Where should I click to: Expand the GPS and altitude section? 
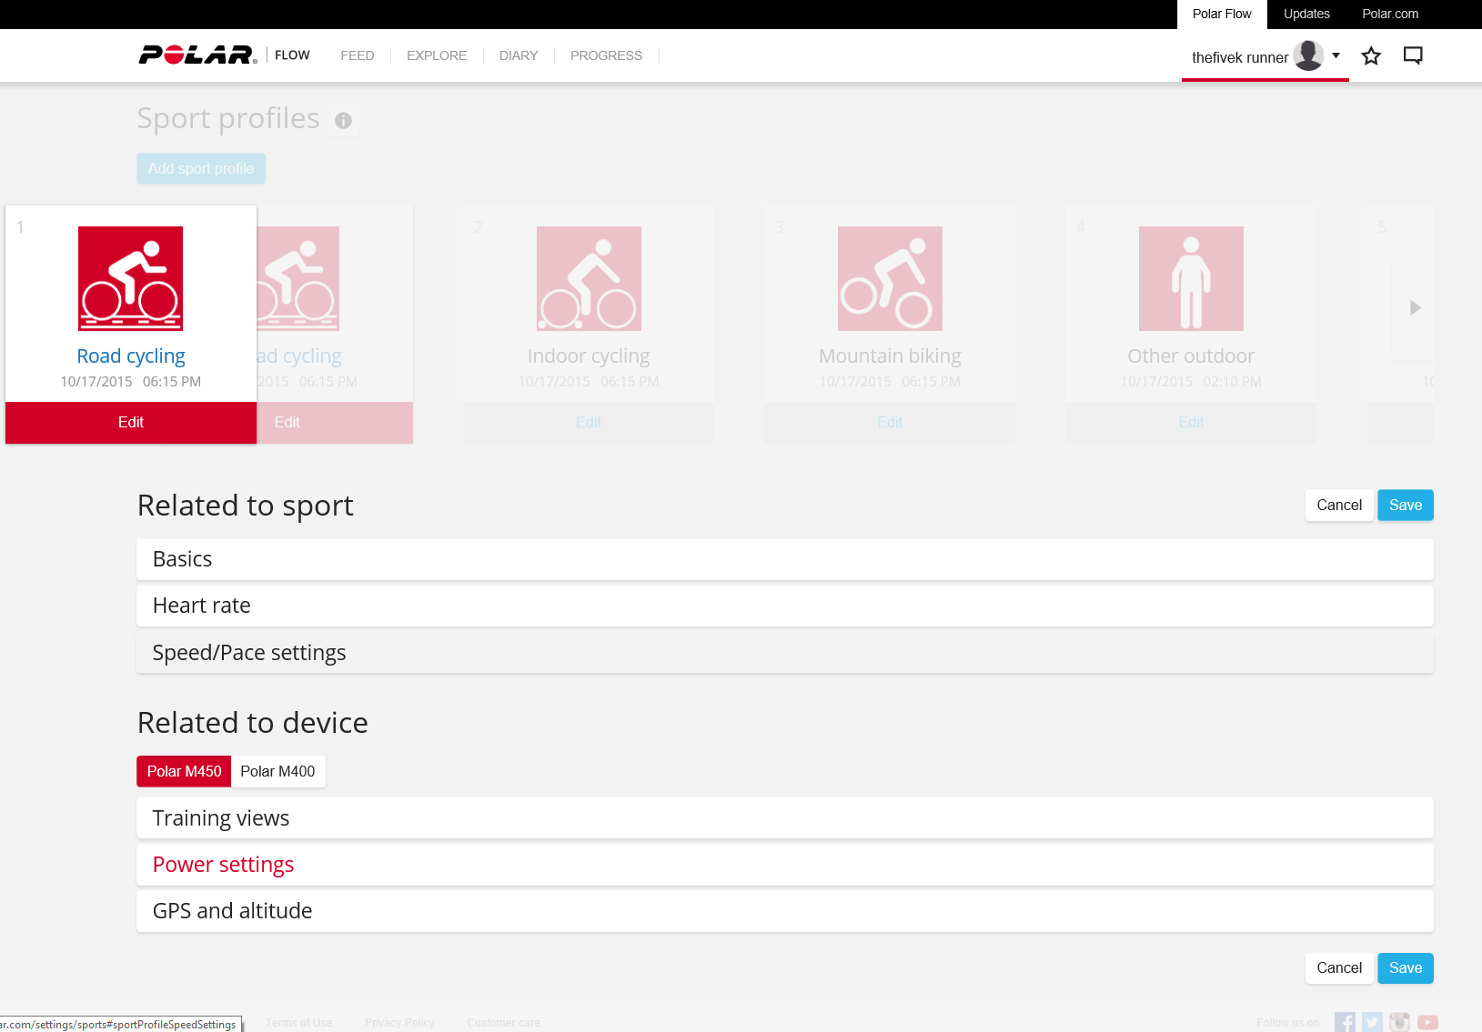click(x=785, y=911)
